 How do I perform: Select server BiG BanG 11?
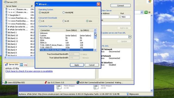click(x=20, y=38)
